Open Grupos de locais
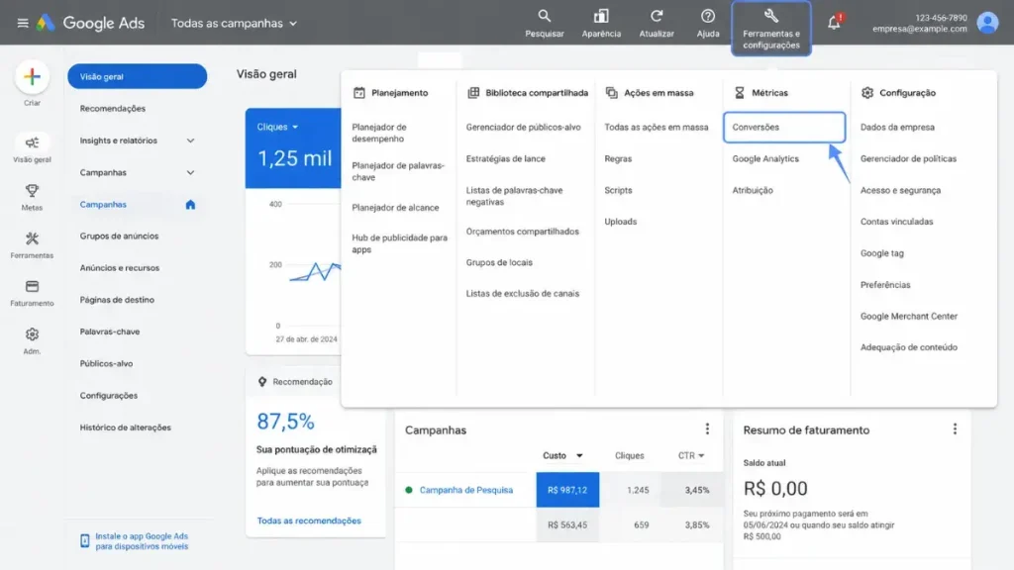This screenshot has width=1014, height=570. click(x=499, y=263)
